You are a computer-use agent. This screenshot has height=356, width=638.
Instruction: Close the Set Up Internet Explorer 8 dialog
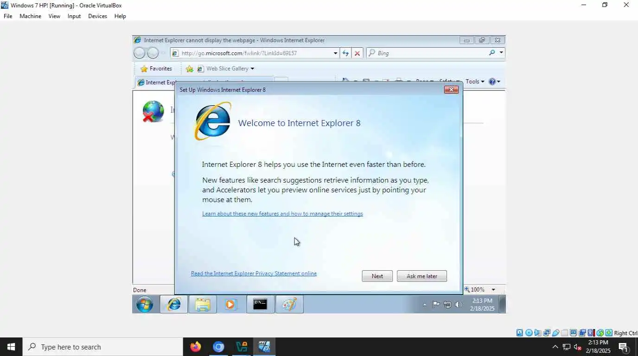pyautogui.click(x=451, y=89)
